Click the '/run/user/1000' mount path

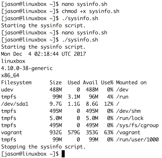[138, 140]
